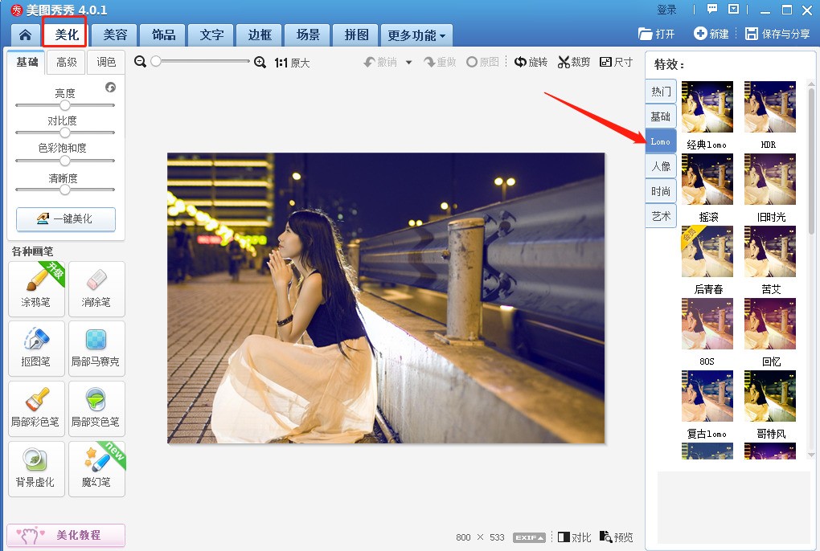Expand the 更多功能 dropdown menu
Viewport: 820px width, 551px height.
(417, 35)
